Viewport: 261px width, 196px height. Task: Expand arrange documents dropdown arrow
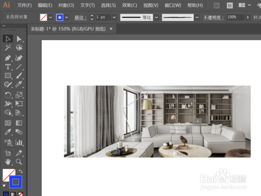point(250,5)
